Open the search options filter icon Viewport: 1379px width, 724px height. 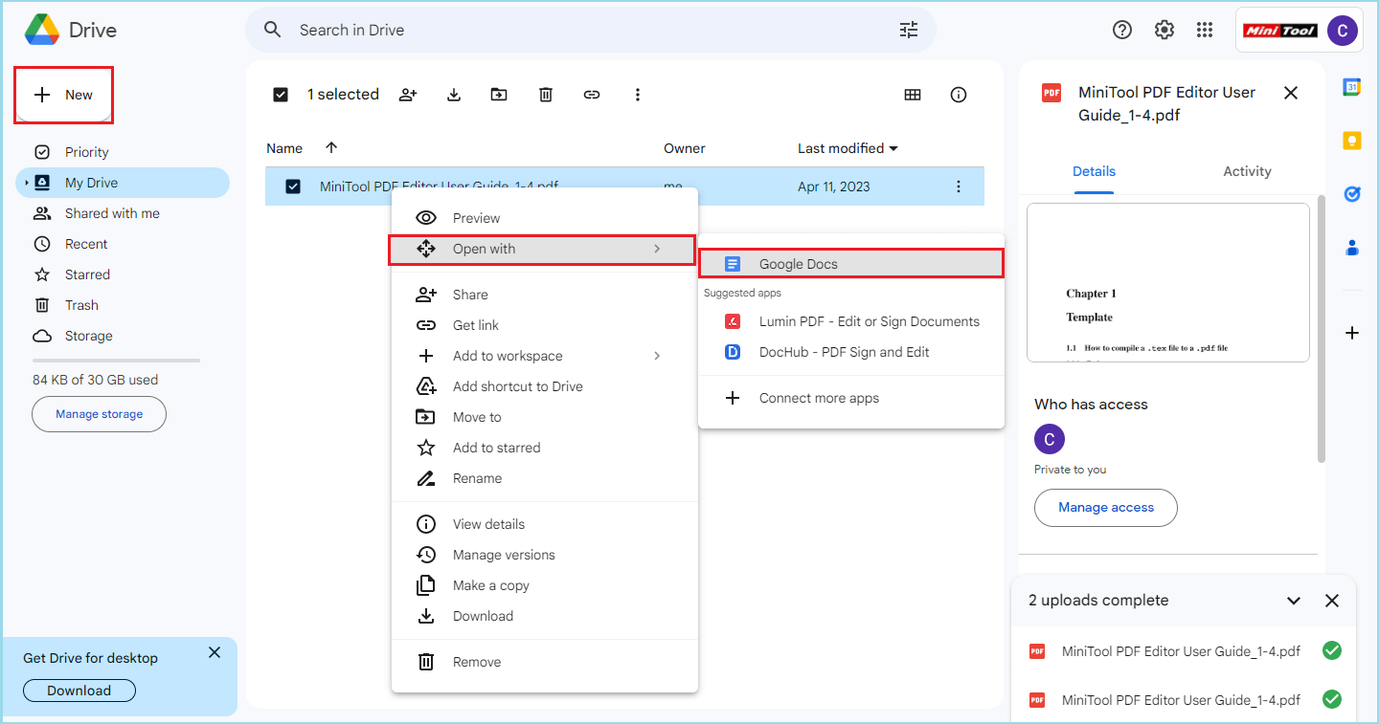coord(909,30)
